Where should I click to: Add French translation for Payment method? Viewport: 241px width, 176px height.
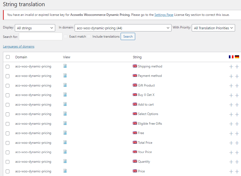point(231,76)
